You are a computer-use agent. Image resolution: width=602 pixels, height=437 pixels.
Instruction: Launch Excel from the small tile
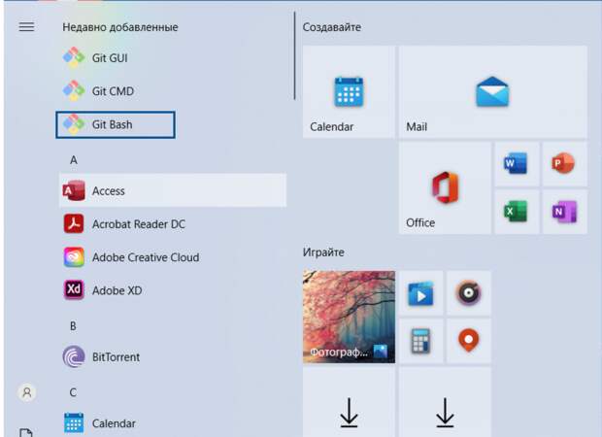[x=517, y=212]
